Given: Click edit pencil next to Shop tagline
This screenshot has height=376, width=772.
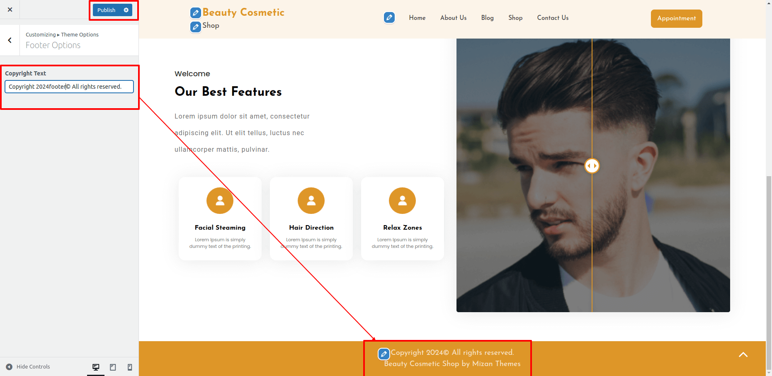Looking at the screenshot, I should coord(196,27).
